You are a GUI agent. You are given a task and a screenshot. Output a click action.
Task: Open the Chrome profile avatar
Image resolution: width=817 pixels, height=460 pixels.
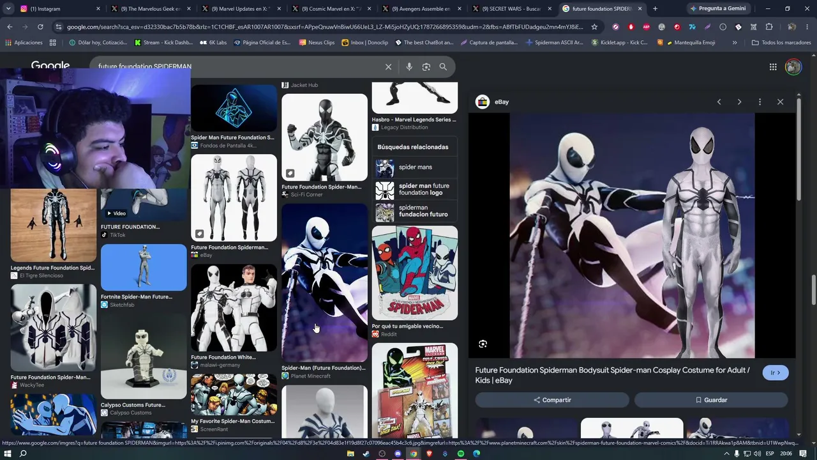(791, 27)
